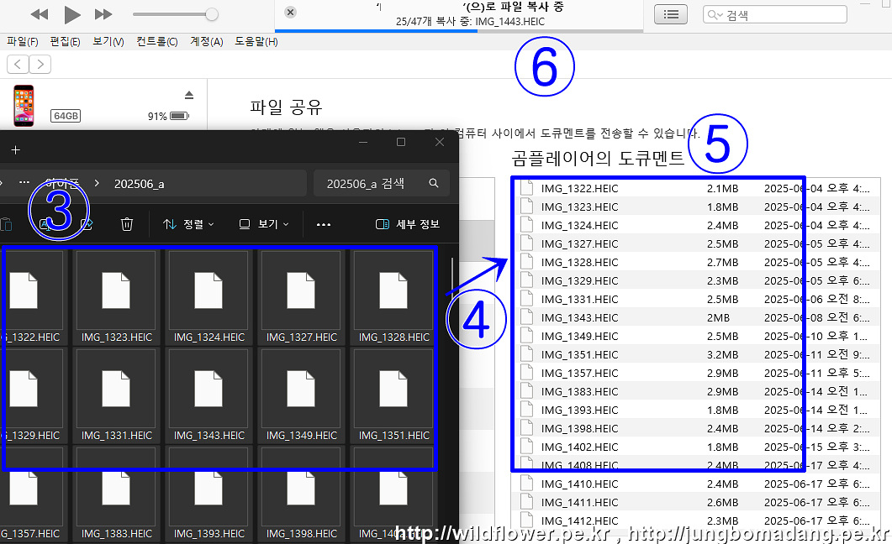Click the iTunes 검색 search field

(775, 15)
